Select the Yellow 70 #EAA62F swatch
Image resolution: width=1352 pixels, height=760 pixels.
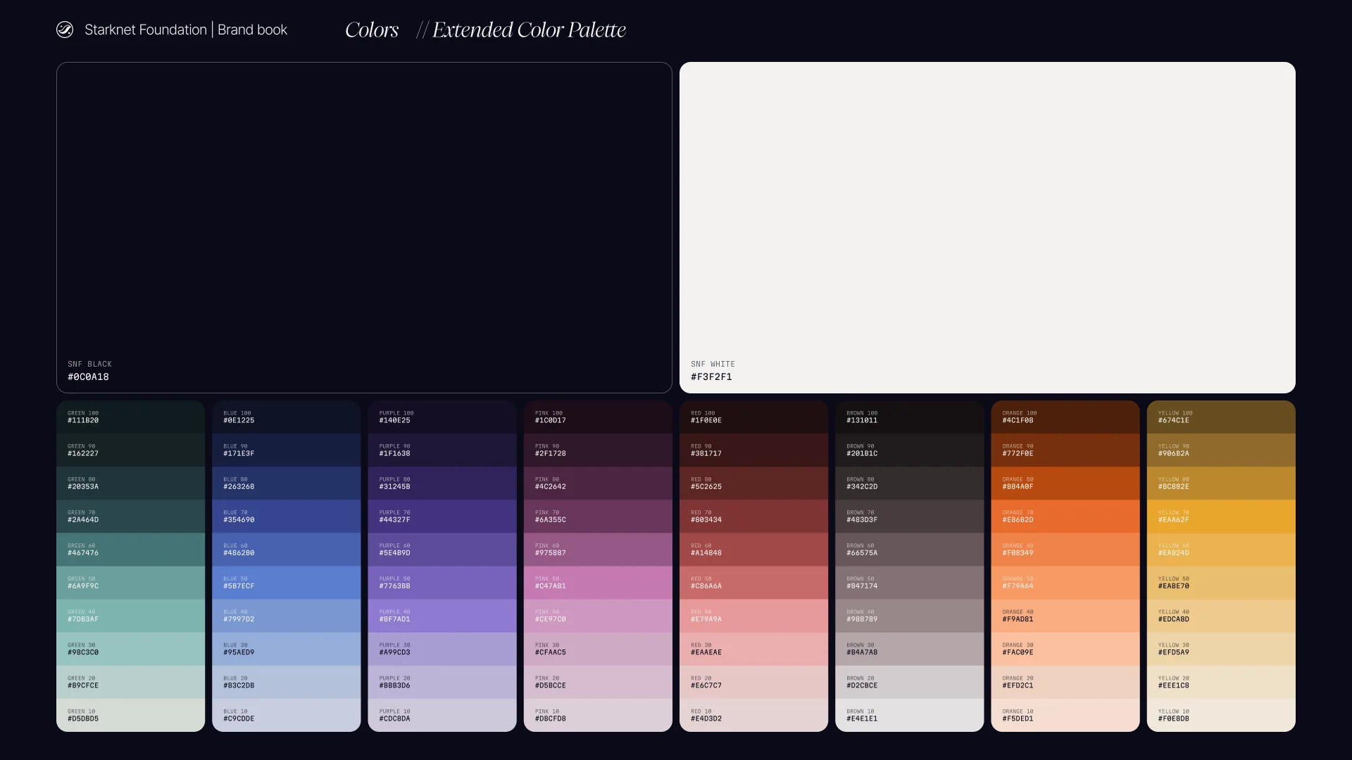tap(1220, 517)
